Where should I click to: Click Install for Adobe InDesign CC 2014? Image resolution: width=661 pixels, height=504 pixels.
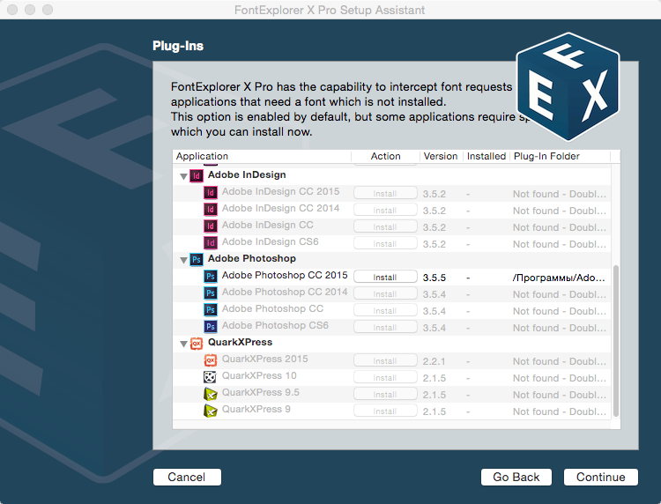385,210
